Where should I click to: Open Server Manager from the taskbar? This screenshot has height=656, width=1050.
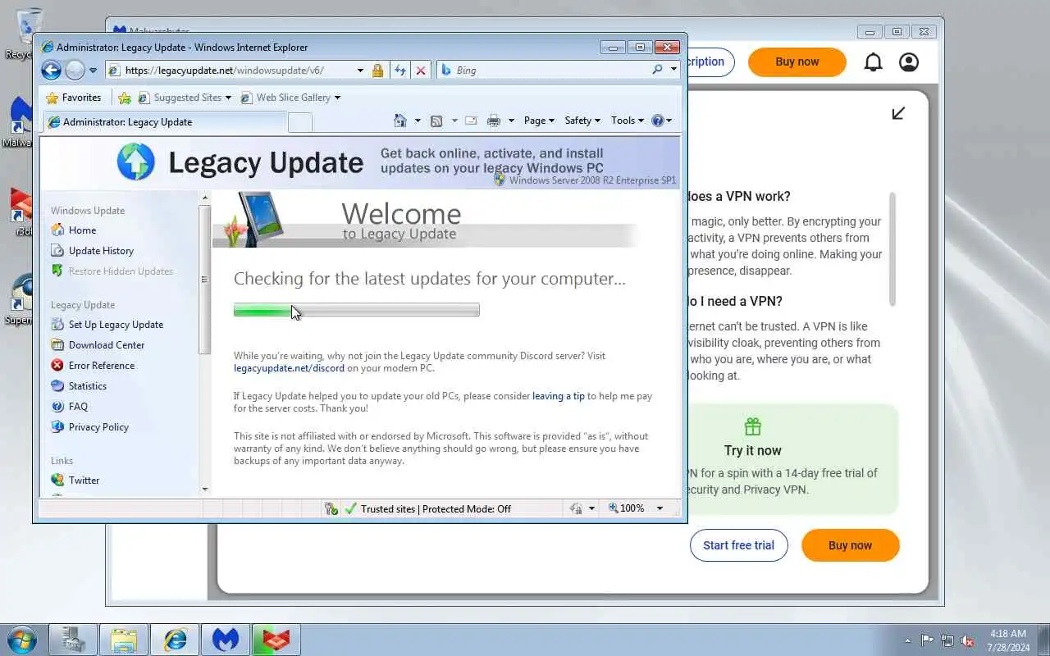73,640
